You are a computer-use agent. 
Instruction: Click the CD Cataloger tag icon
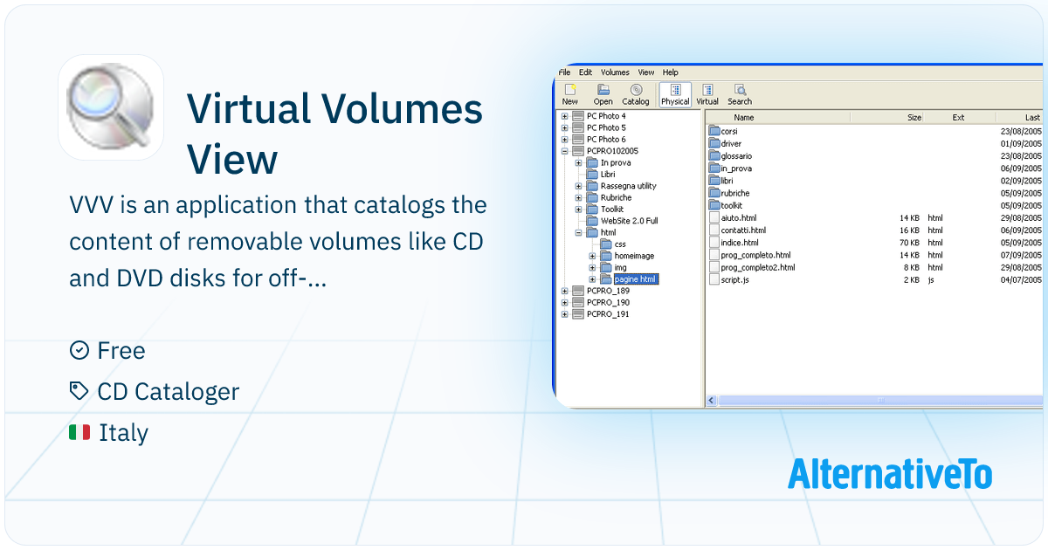pos(79,391)
